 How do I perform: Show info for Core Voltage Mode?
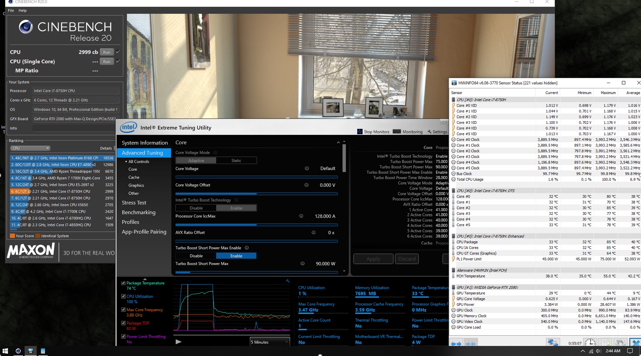[215, 153]
